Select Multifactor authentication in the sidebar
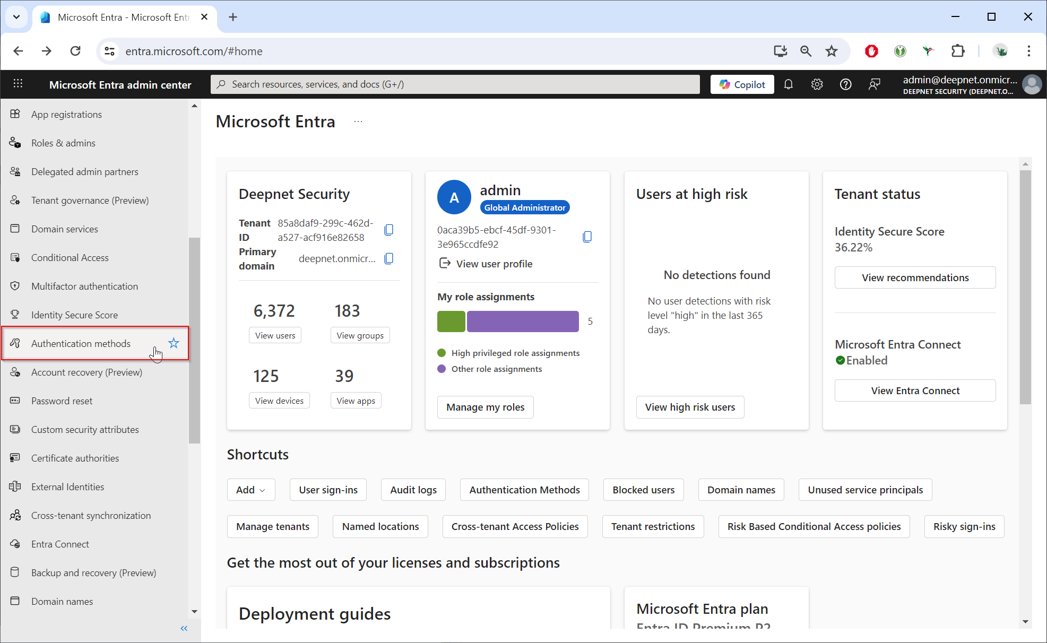This screenshot has height=643, width=1047. pos(84,286)
